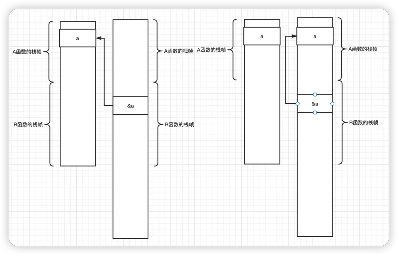Click 'B函数的栈帧' label left of leftmost stack
This screenshot has width=398, height=255.
28,125
